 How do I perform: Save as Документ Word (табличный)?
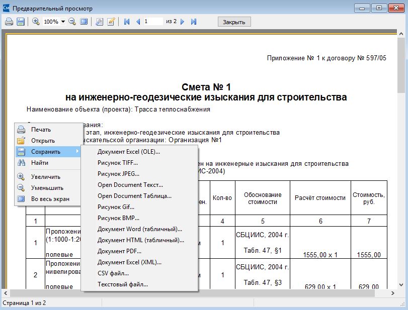139,229
